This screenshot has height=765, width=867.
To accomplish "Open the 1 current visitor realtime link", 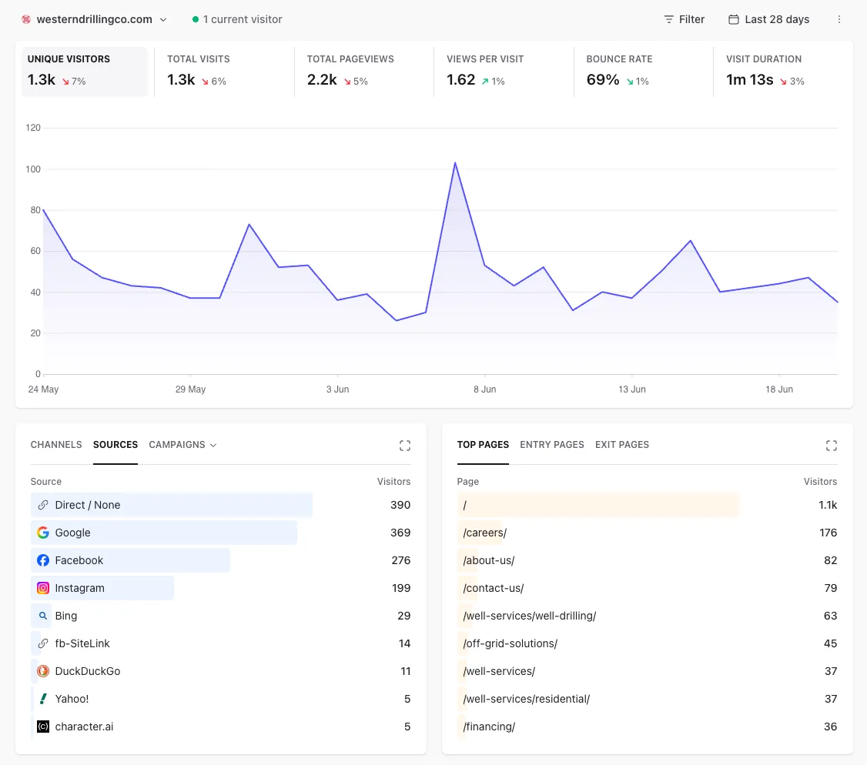I will (x=237, y=19).
